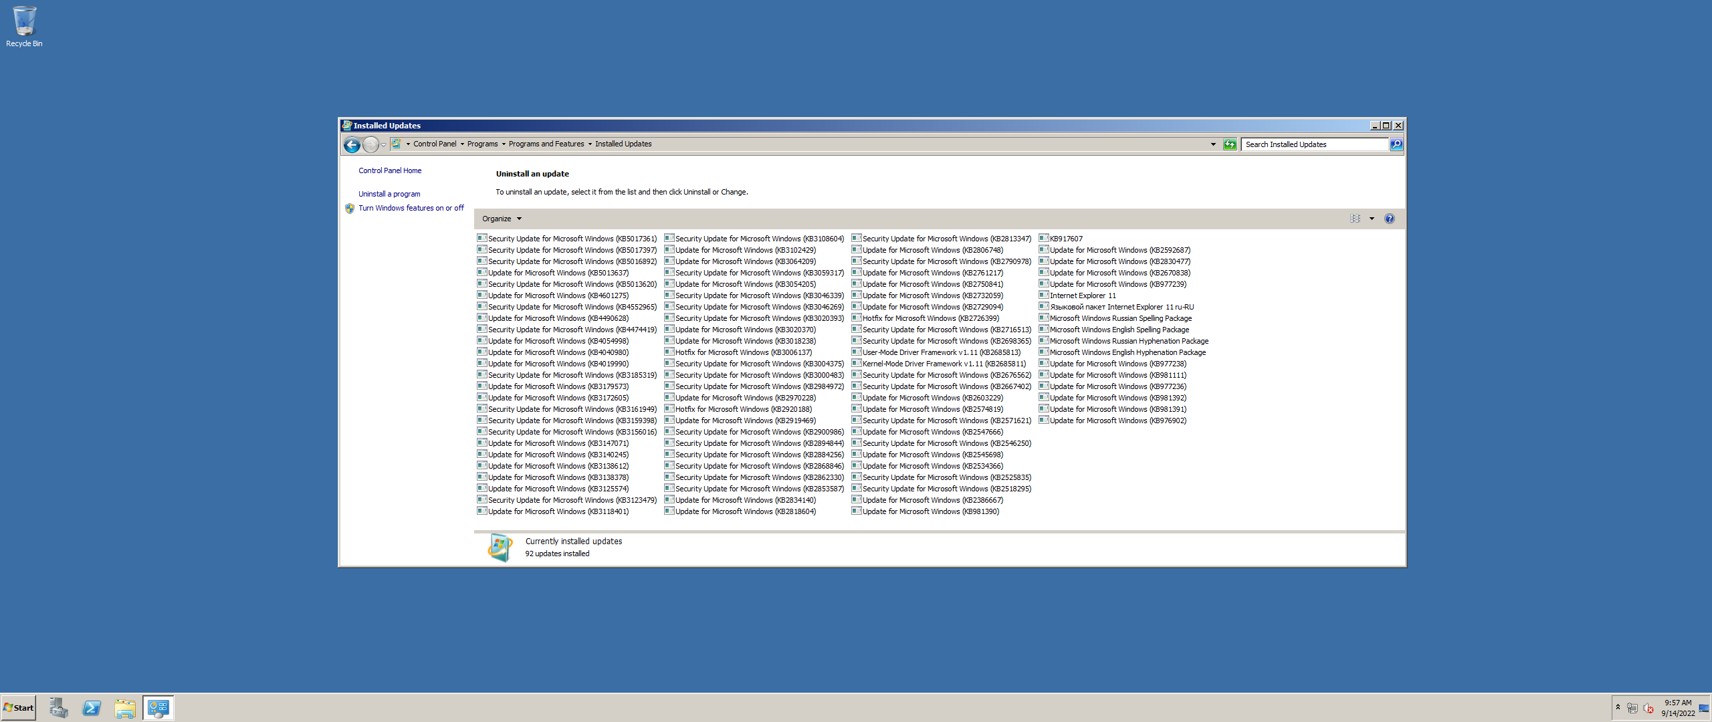Screen dimensions: 1712x722
Task: Select Control Panel in the breadcrumb path
Action: (435, 144)
